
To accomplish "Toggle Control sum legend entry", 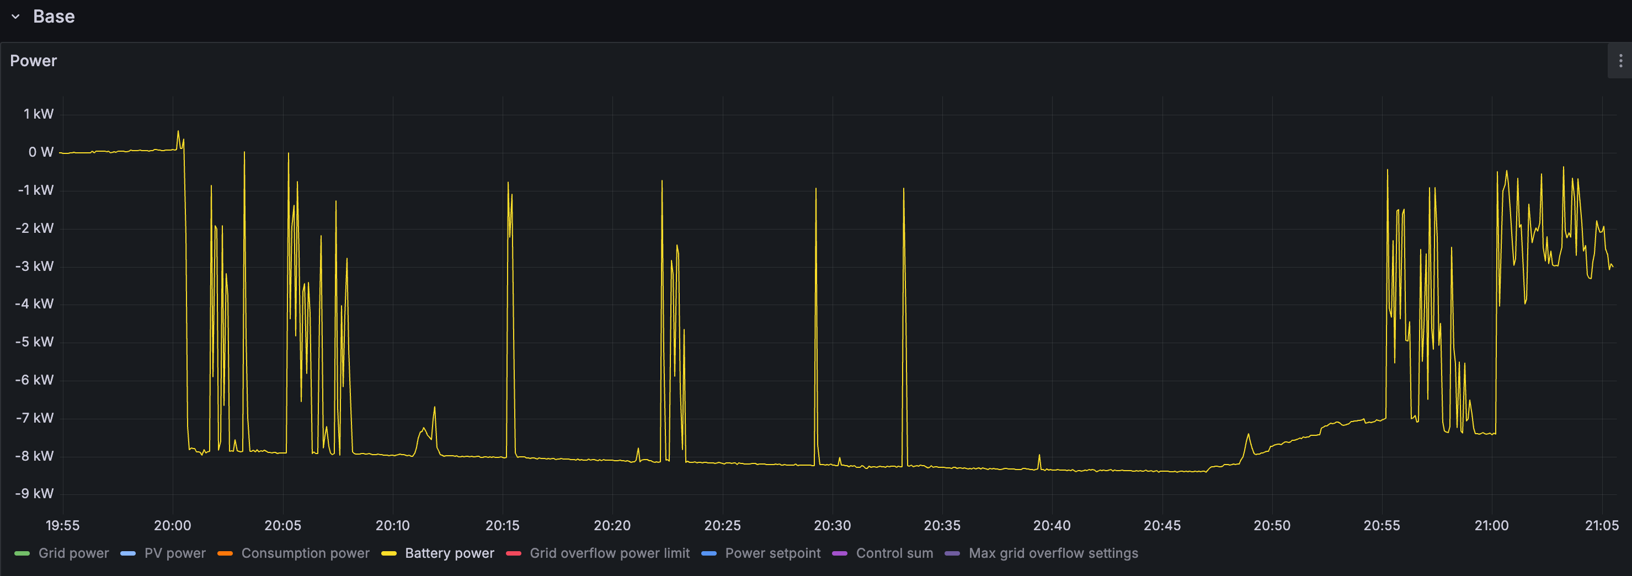I will tap(894, 553).
